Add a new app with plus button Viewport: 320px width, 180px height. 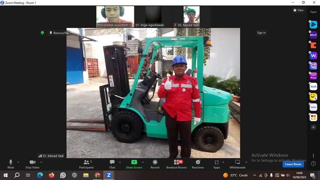(x=313, y=127)
